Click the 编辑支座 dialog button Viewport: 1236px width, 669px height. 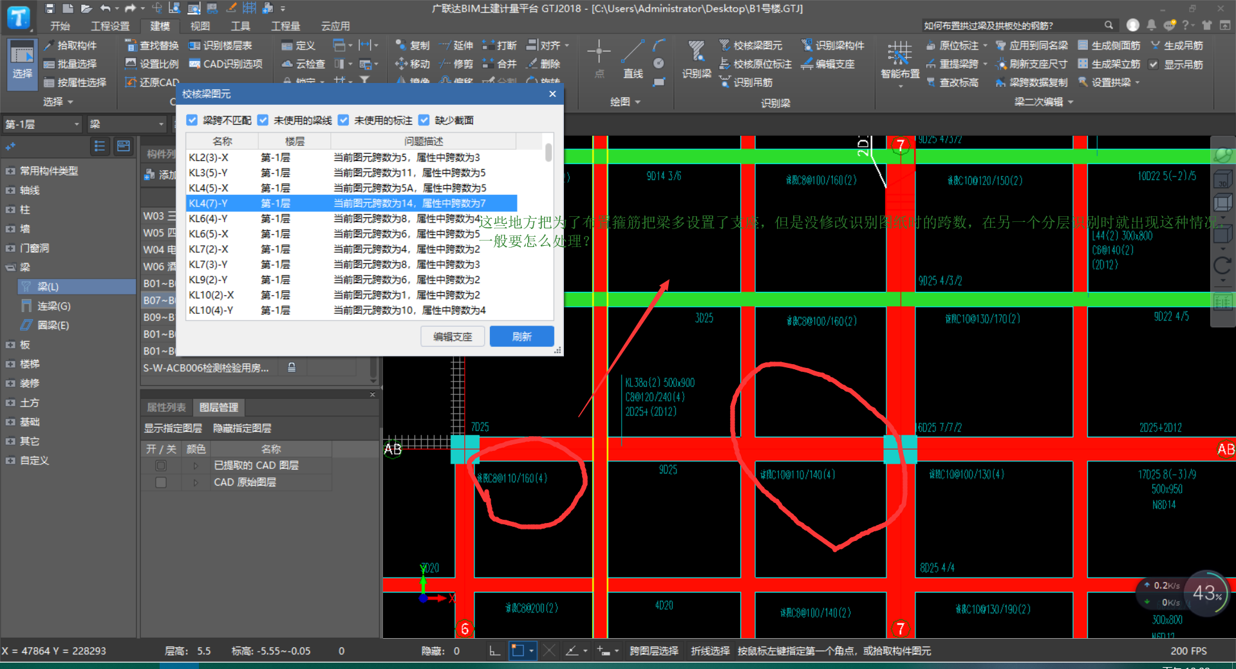[x=453, y=336]
